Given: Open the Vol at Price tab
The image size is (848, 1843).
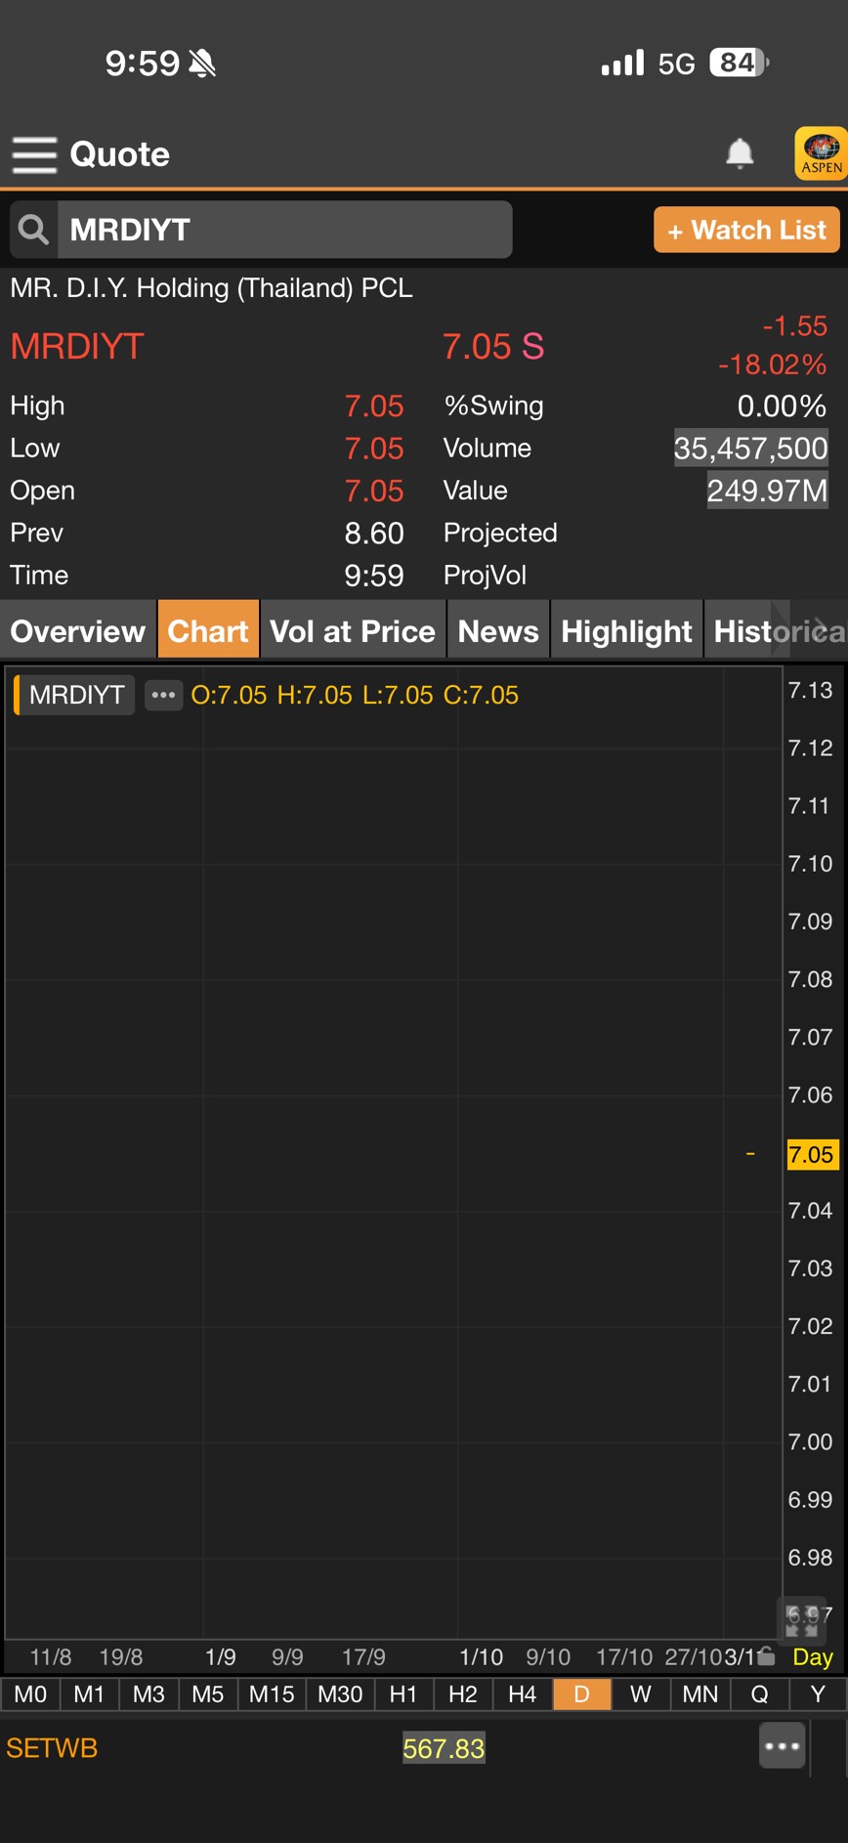Looking at the screenshot, I should point(353,631).
